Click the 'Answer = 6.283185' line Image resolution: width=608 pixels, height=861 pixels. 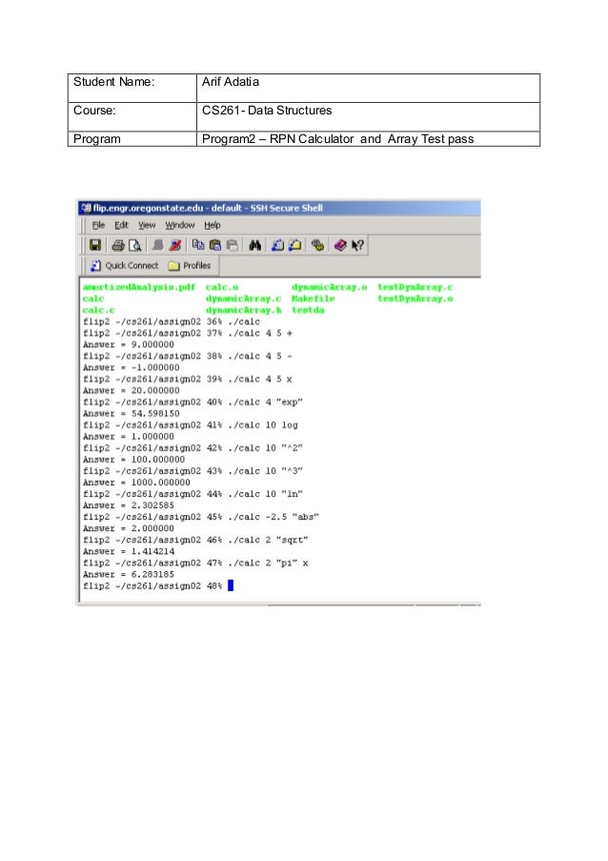129,575
